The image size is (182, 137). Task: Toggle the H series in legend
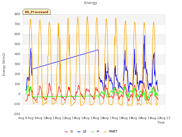(x=95, y=131)
